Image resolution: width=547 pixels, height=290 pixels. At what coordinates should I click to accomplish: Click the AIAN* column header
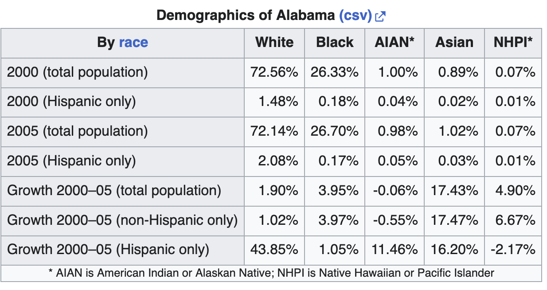[x=395, y=43]
